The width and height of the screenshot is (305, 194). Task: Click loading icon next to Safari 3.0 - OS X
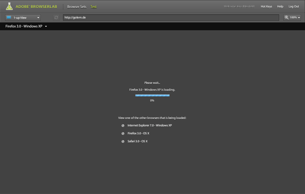[x=123, y=141]
